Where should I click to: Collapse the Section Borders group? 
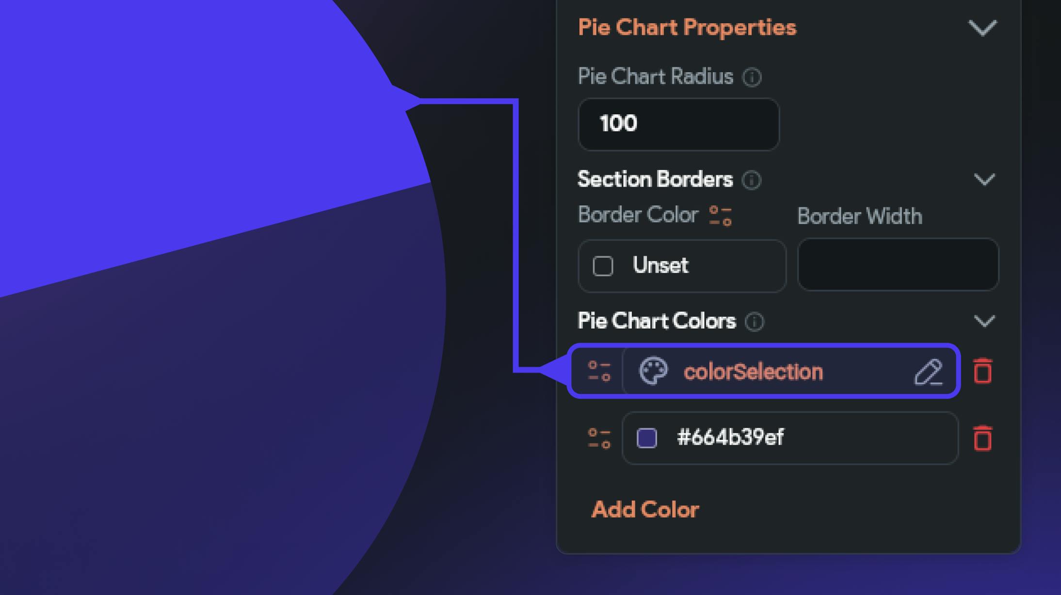click(984, 180)
